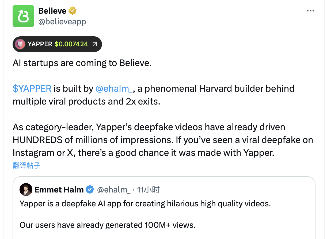The height and width of the screenshot is (239, 327).
Task: Open the @believeapp handle
Action: [62, 21]
